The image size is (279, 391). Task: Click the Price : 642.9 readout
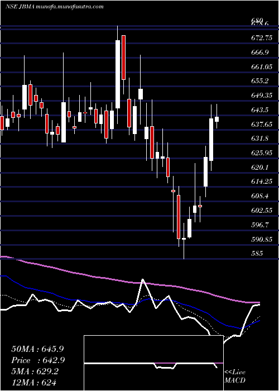pyautogui.click(x=38, y=361)
